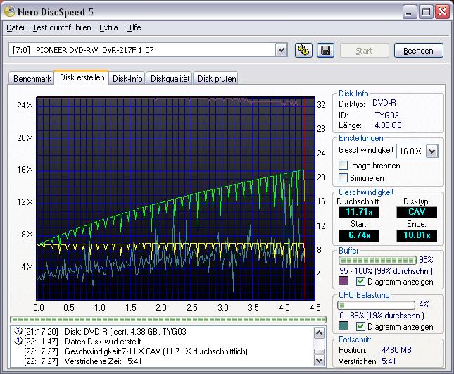This screenshot has width=454, height=374.
Task: Open the Extra menu
Action: [x=108, y=27]
